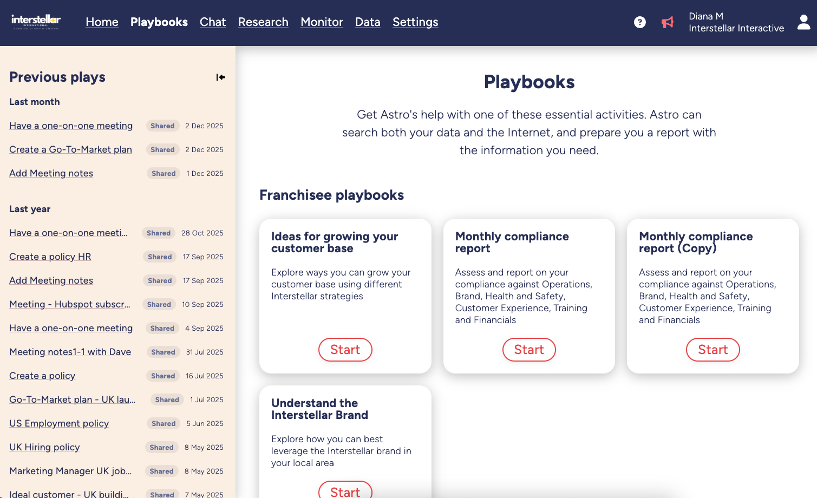
Task: Open the help question mark icon
Action: 640,22
